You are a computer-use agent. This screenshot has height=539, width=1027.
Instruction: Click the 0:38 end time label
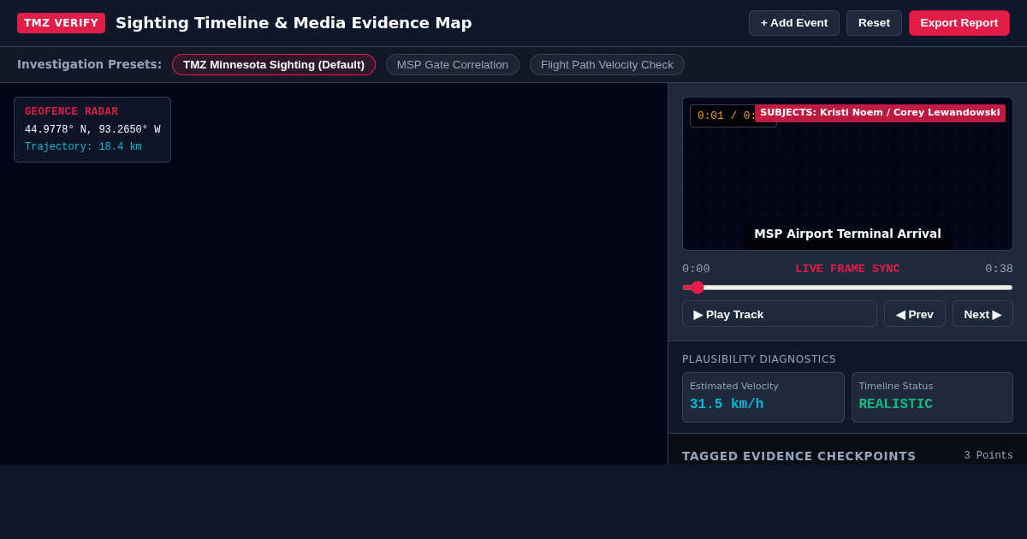[999, 269]
